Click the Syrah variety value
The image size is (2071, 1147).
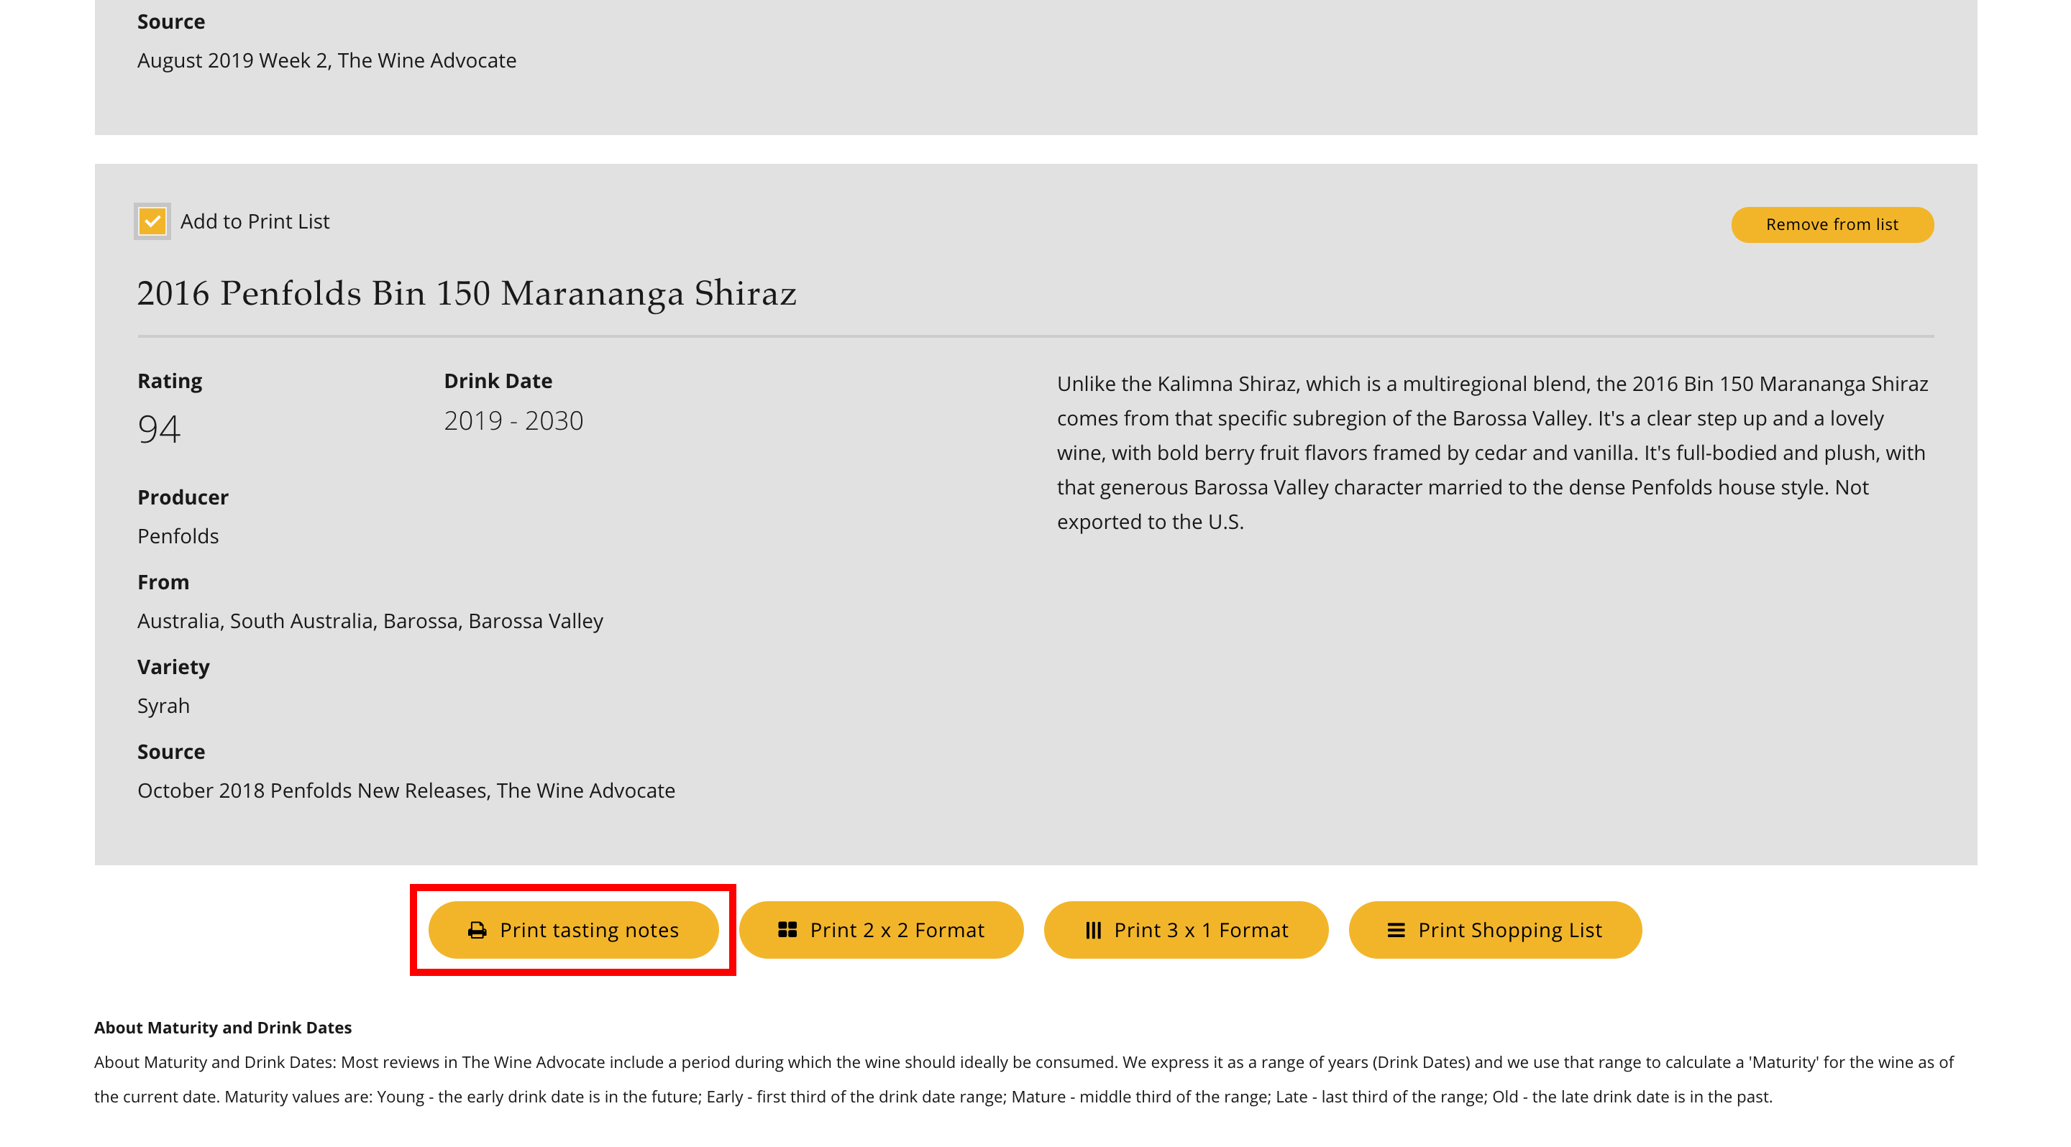(x=163, y=706)
